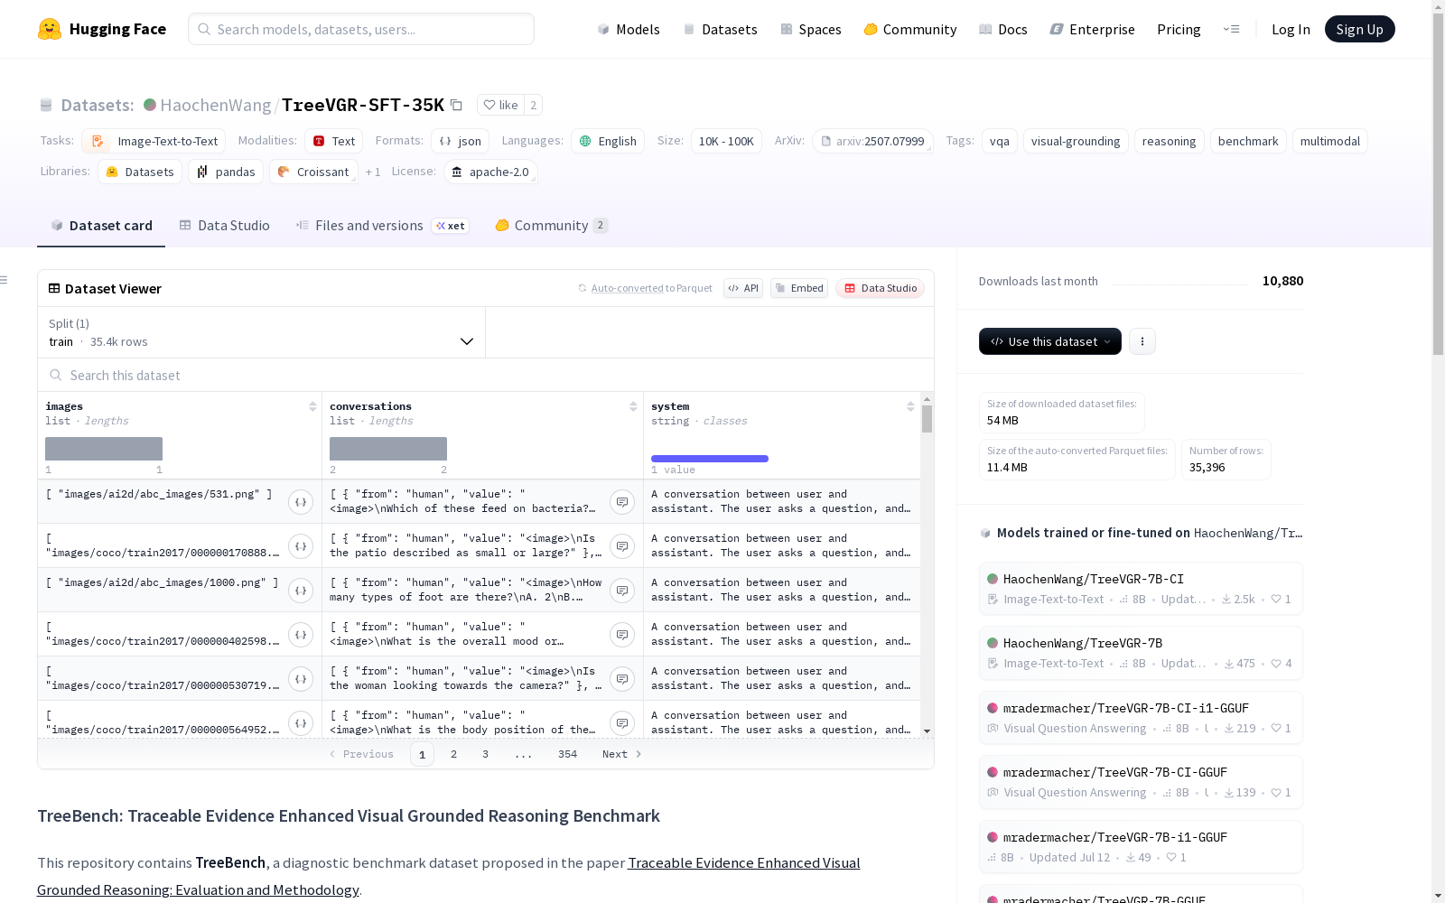Like the TreeVGR-SFT-35K dataset

click(500, 105)
